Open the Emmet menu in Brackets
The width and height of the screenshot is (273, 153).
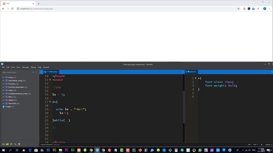click(46, 67)
